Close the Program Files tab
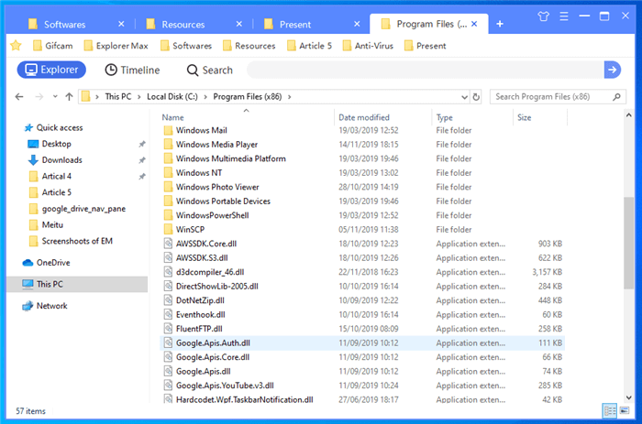642x424 pixels. coord(474,24)
